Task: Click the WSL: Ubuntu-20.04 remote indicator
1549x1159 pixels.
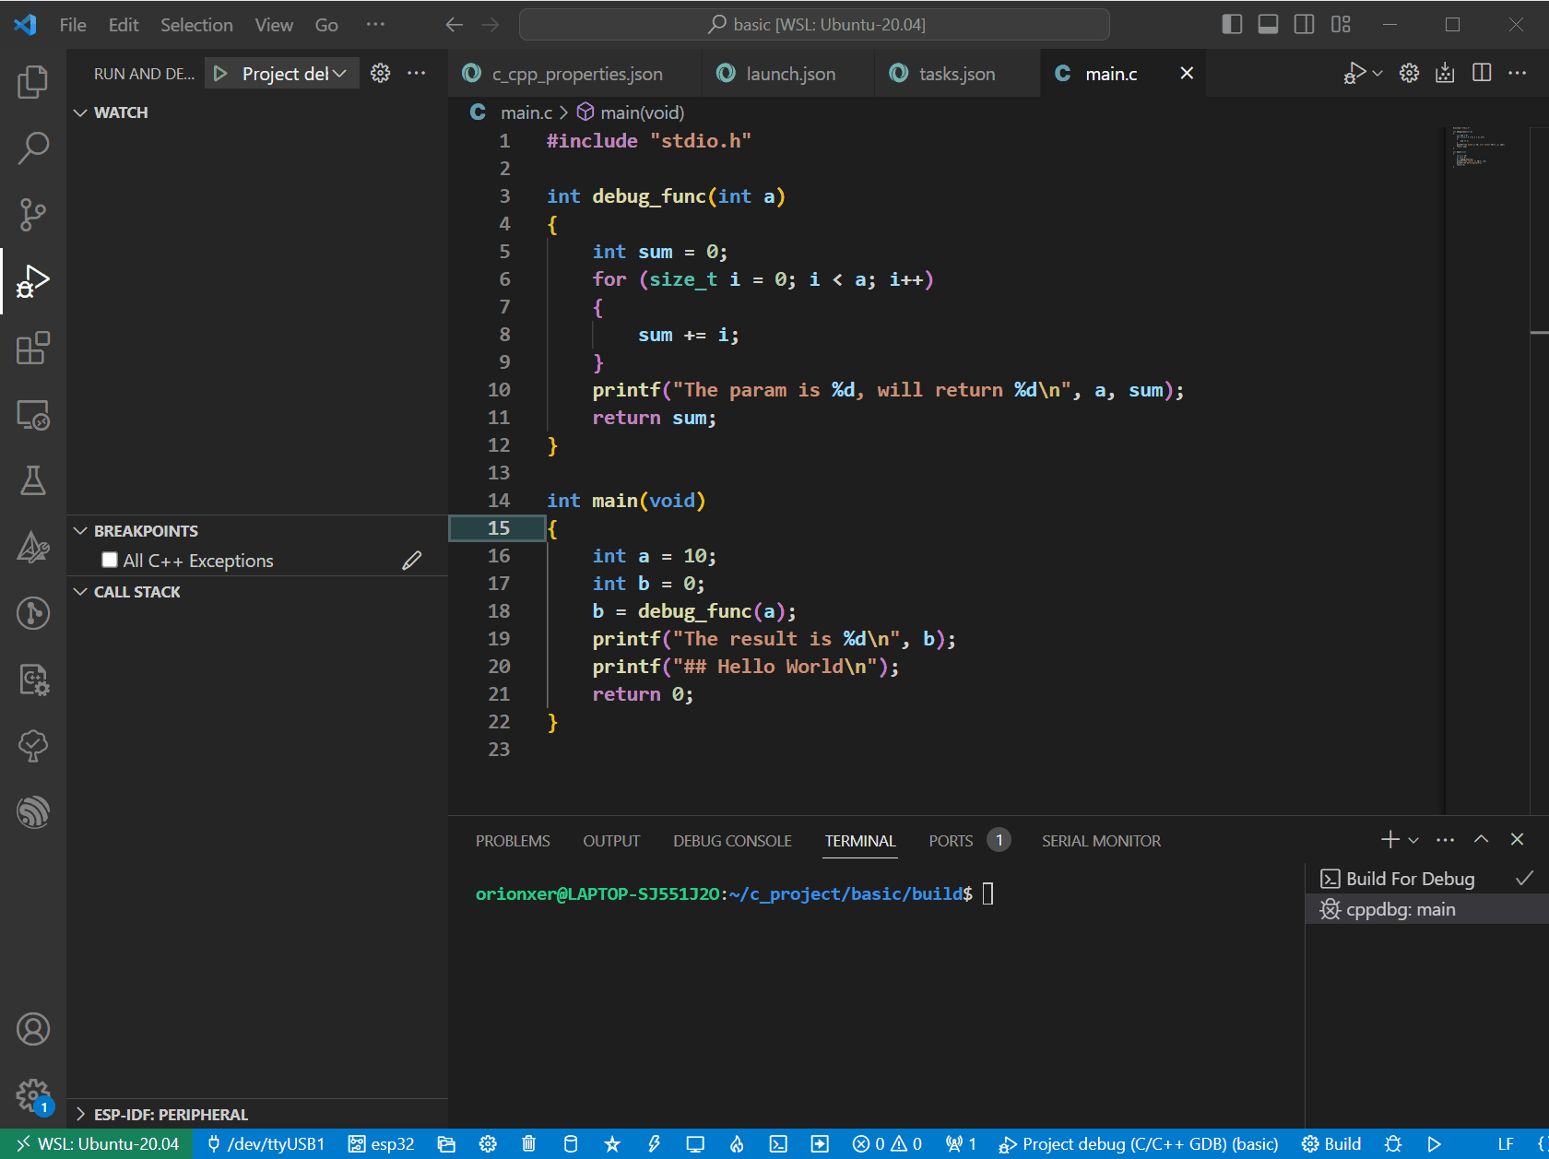Action: (98, 1144)
